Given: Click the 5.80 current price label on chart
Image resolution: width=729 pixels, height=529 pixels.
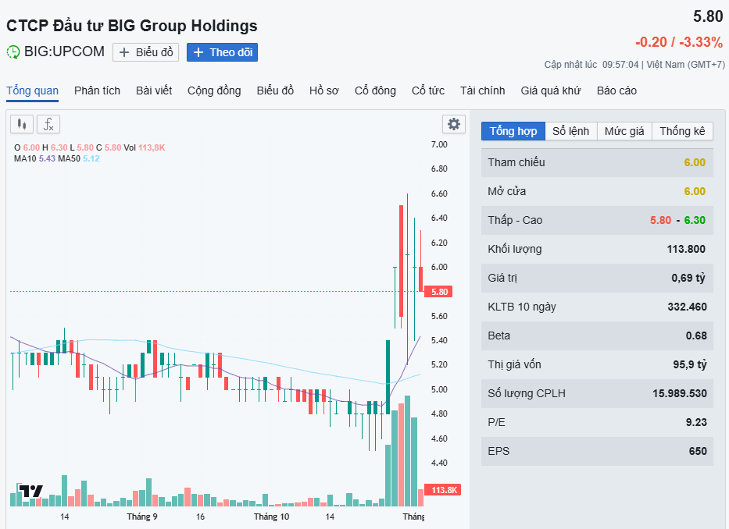Looking at the screenshot, I should point(440,292).
